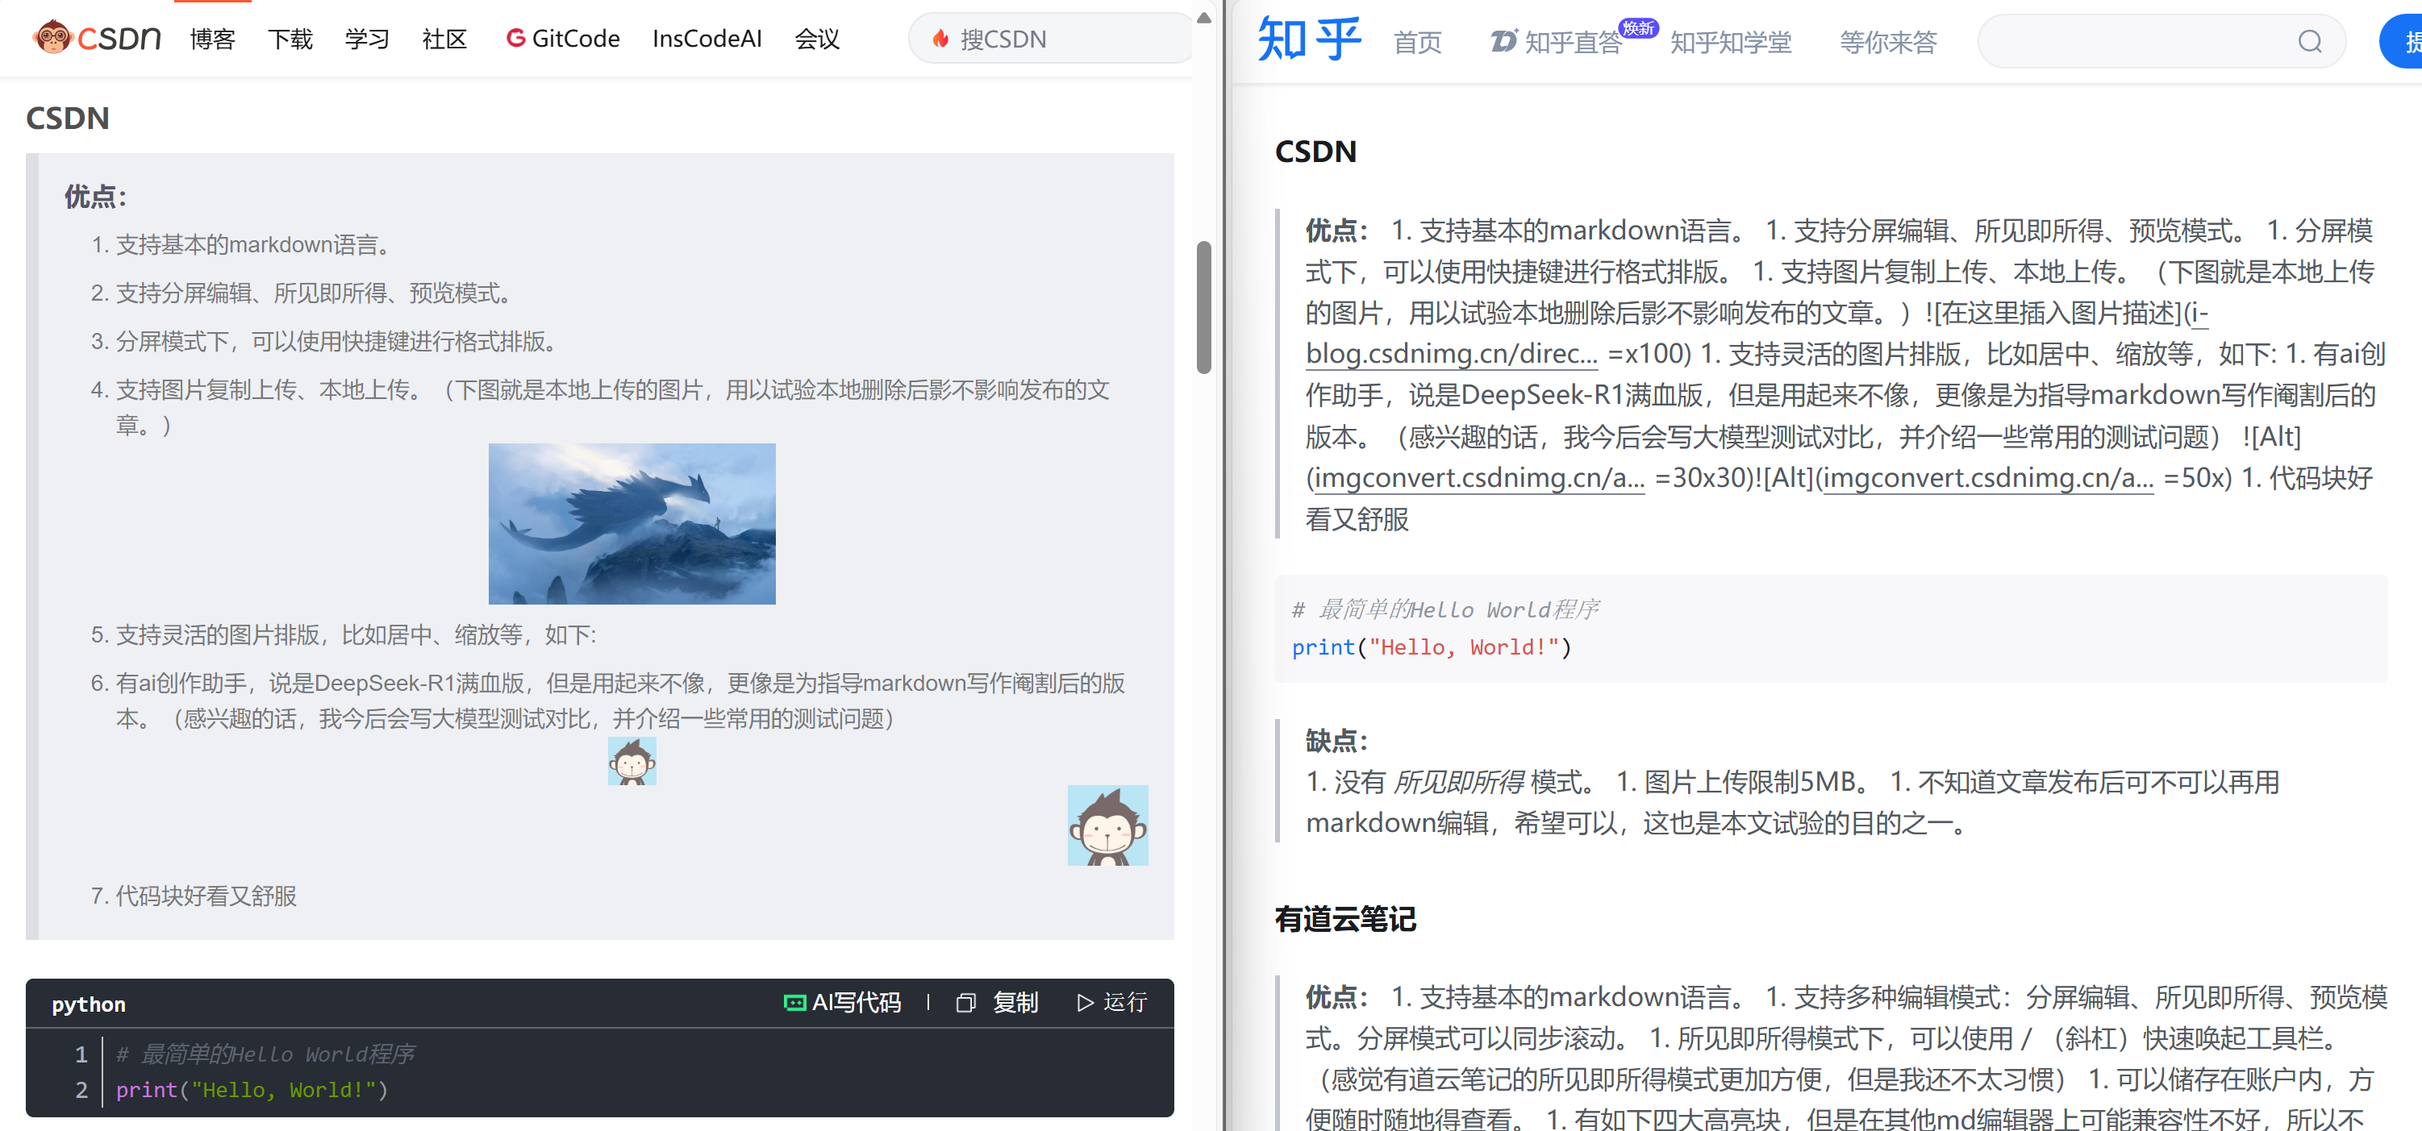
Task: Click the flame icon in CSDN search
Action: [940, 39]
